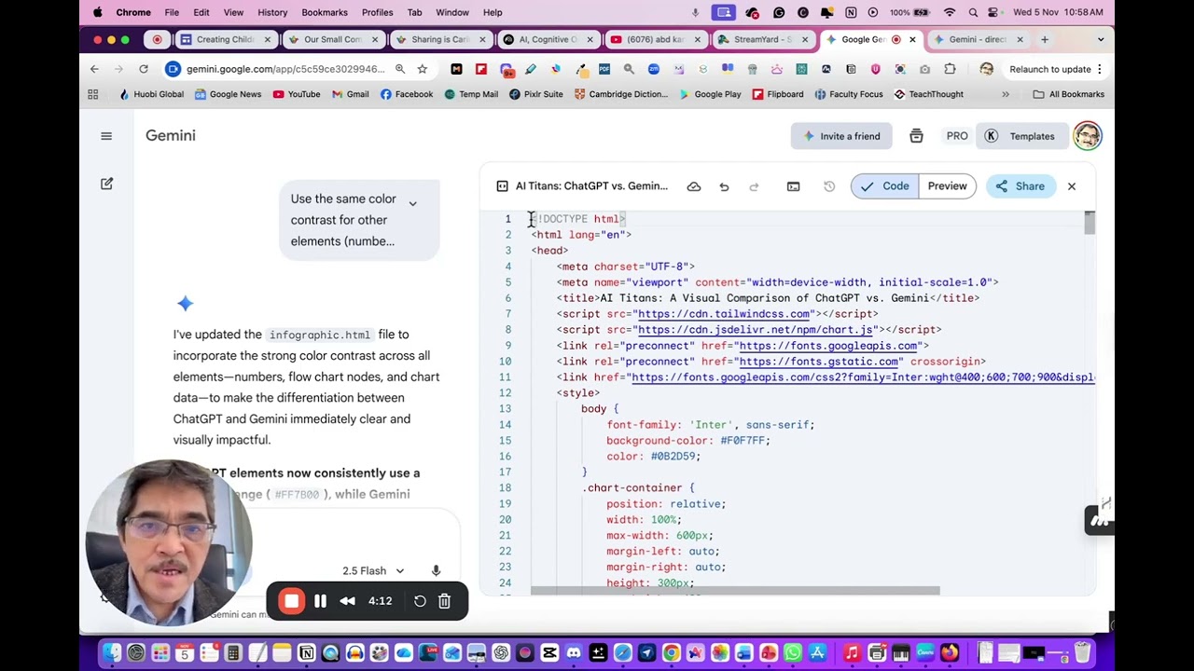Open Google News bookmark

[x=228, y=94]
